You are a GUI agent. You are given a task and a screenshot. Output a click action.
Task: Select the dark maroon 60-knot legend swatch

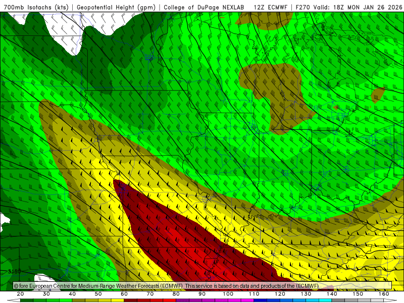tap(131, 300)
